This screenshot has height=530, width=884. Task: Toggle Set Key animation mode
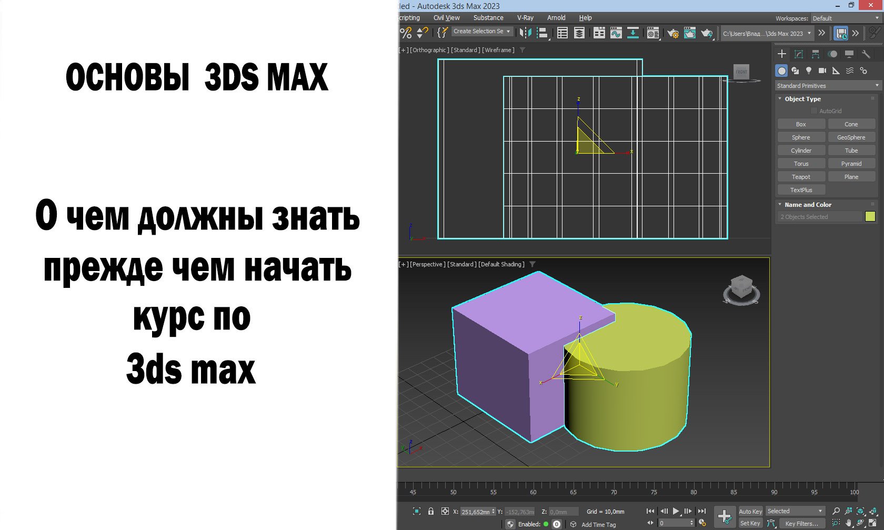[750, 523]
